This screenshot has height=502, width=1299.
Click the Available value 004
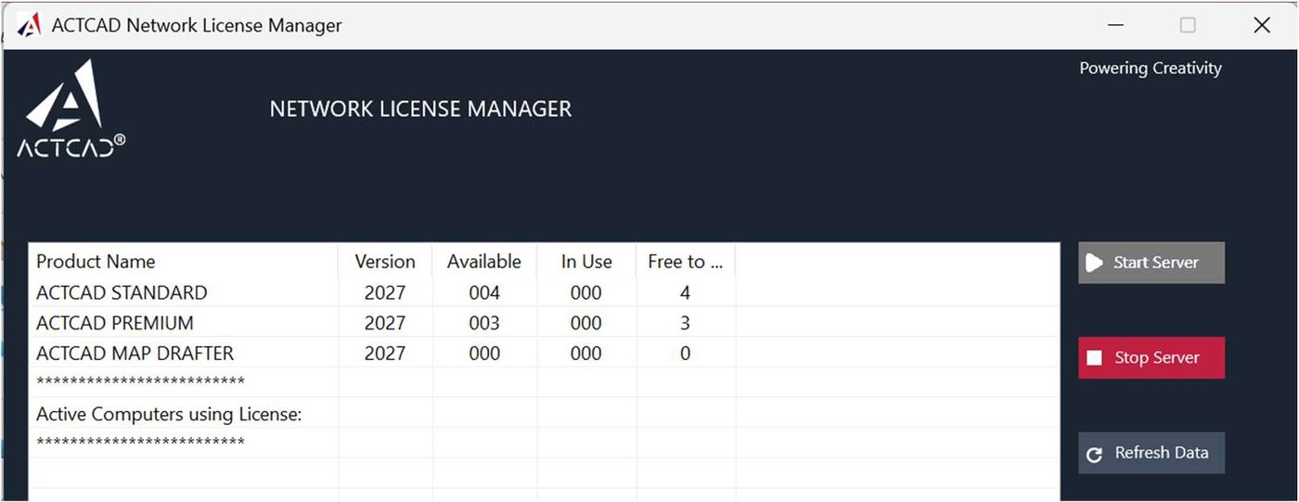[x=484, y=292]
